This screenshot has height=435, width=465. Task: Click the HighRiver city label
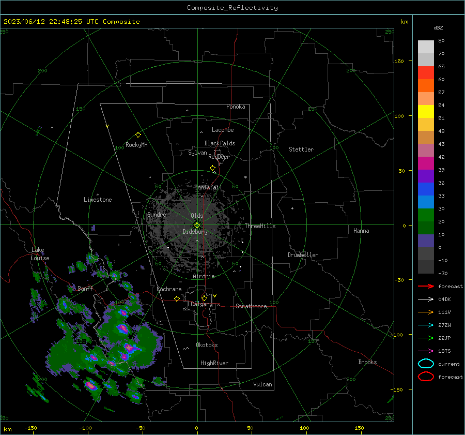pyautogui.click(x=214, y=363)
